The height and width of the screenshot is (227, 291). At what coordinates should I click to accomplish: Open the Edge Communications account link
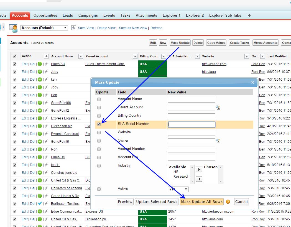(67, 211)
